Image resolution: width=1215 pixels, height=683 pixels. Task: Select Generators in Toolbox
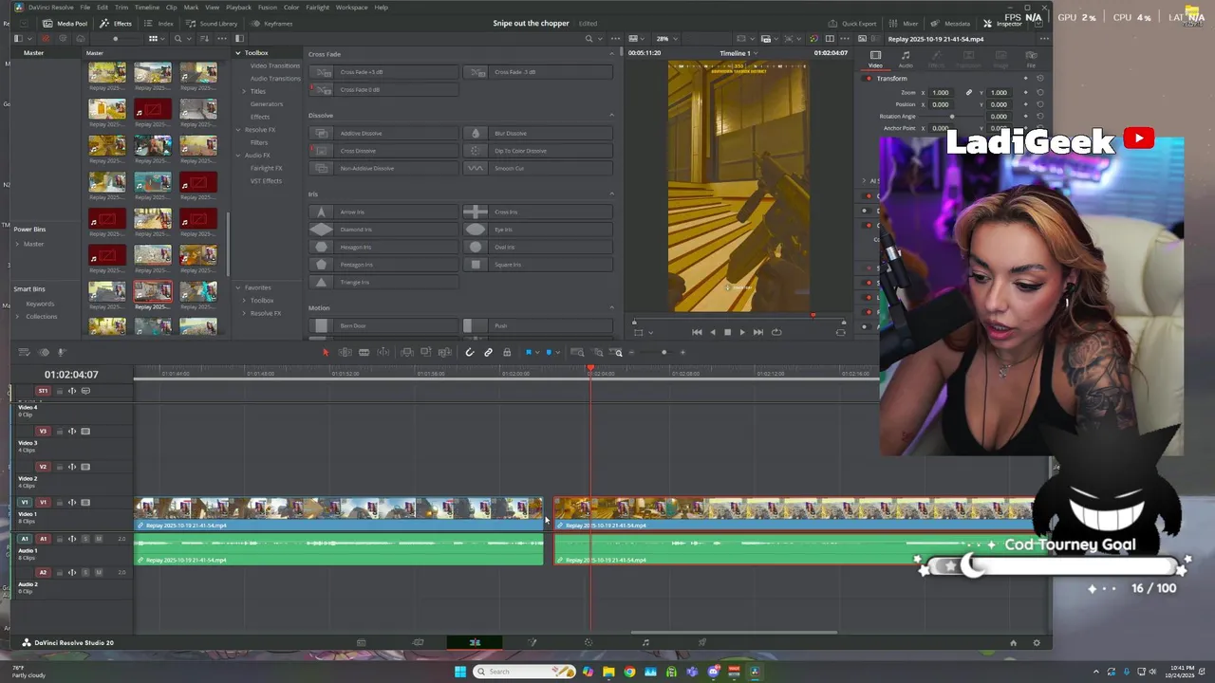pos(267,104)
